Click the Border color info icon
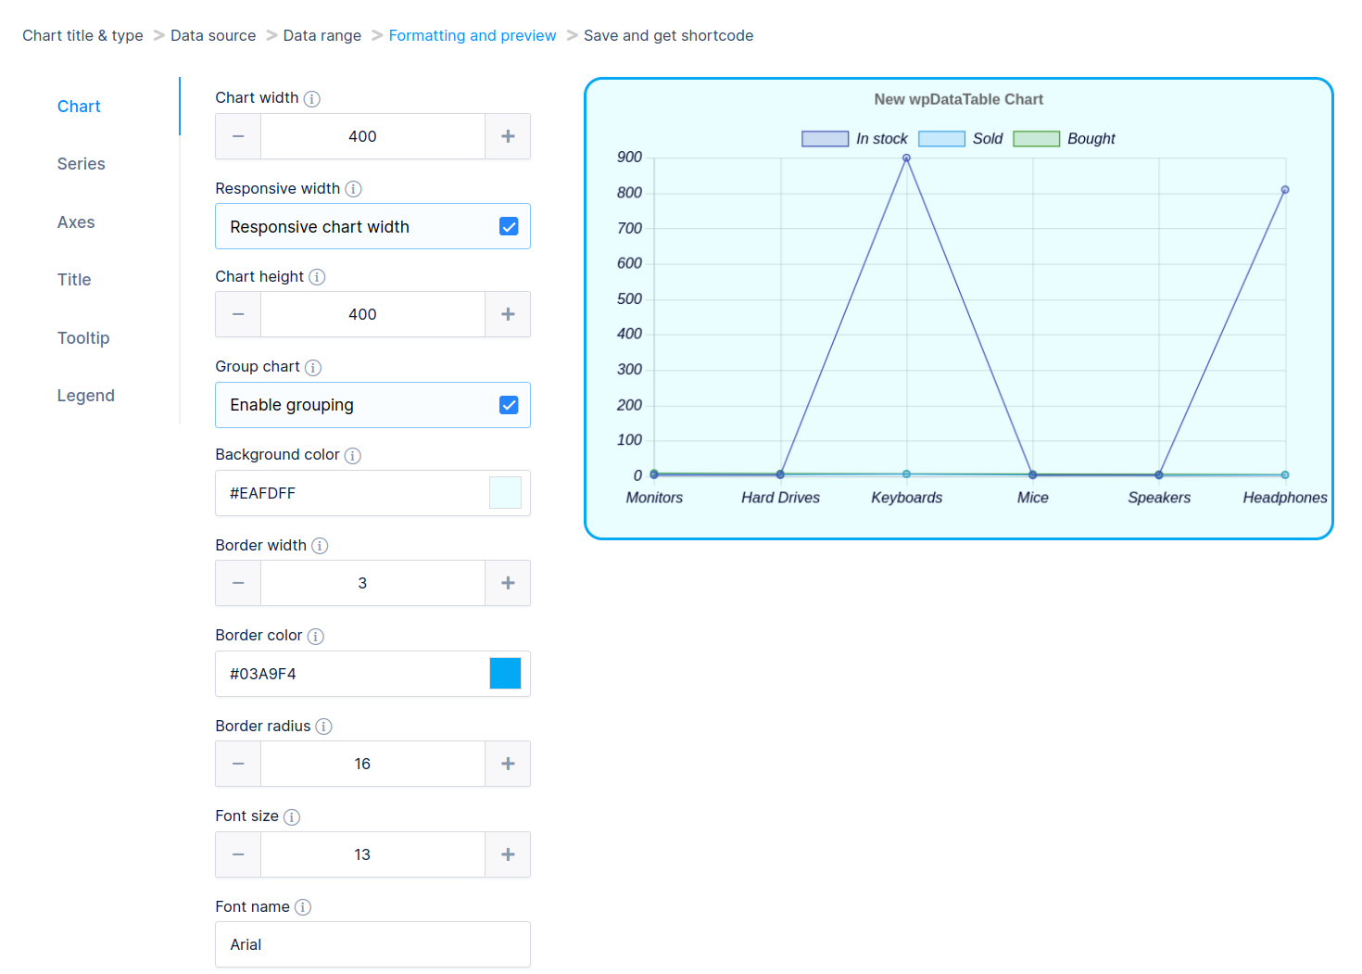Image resolution: width=1362 pixels, height=974 pixels. pos(316,637)
